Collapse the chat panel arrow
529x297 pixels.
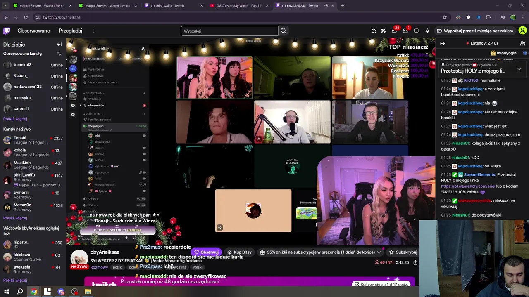[442, 43]
